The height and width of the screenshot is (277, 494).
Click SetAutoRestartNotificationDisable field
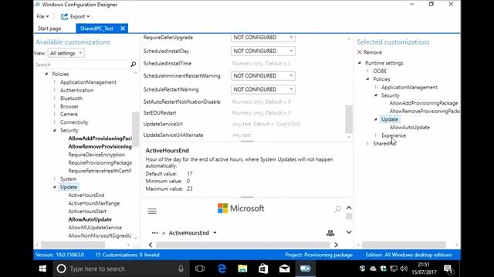pyautogui.click(x=262, y=102)
